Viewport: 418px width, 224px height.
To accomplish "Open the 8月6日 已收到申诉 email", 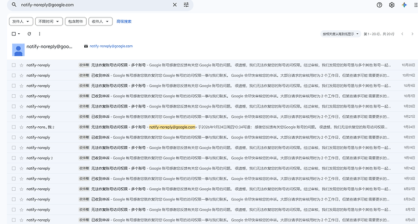I will point(213,220).
